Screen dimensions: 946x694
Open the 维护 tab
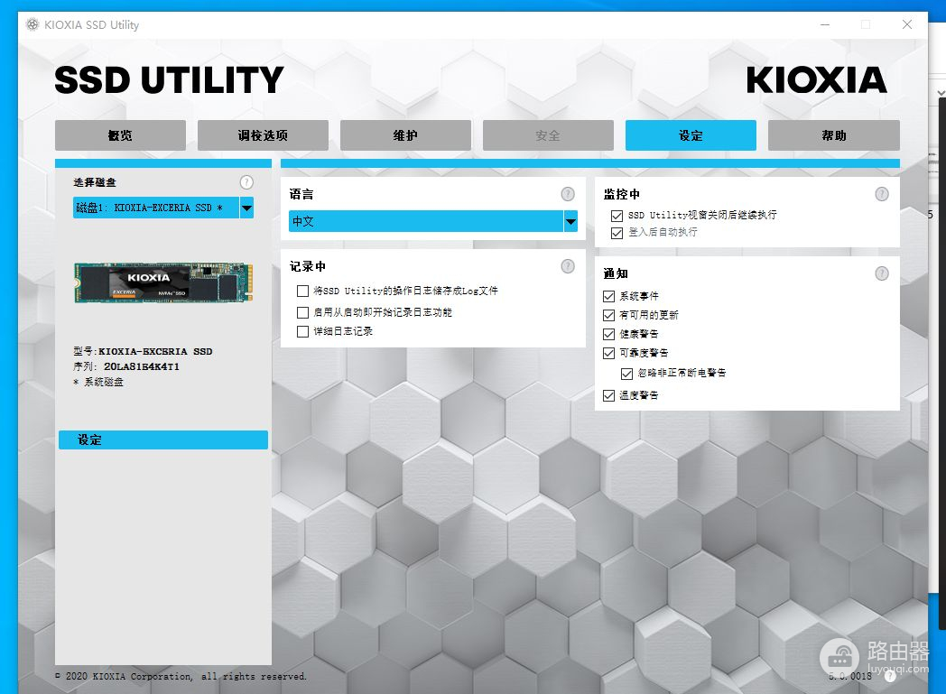(x=405, y=135)
